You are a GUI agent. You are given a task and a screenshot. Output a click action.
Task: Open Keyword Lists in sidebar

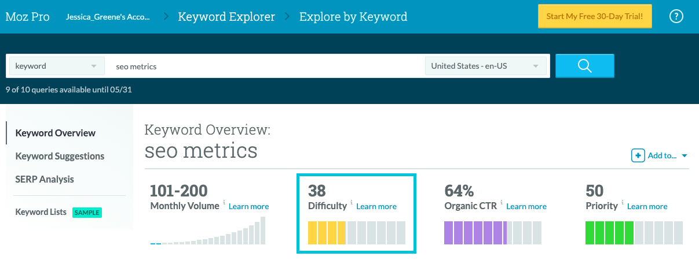coord(41,212)
